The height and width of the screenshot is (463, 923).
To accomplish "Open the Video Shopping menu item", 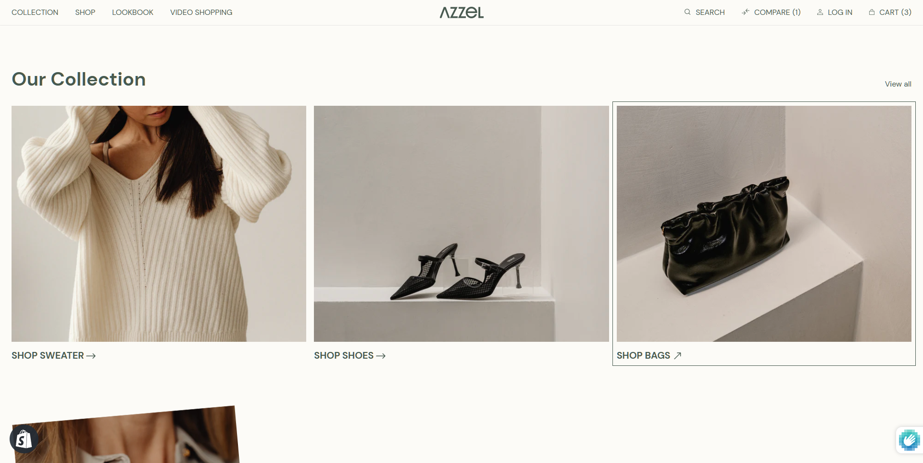I will click(201, 12).
